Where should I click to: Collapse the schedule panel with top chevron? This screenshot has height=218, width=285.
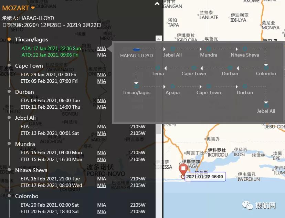pyautogui.click(x=157, y=4)
